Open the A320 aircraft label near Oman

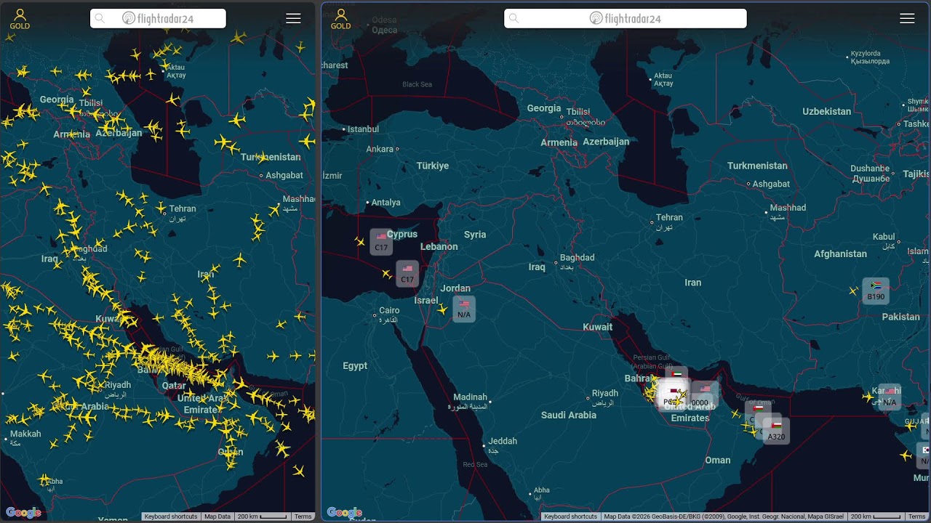pyautogui.click(x=776, y=431)
